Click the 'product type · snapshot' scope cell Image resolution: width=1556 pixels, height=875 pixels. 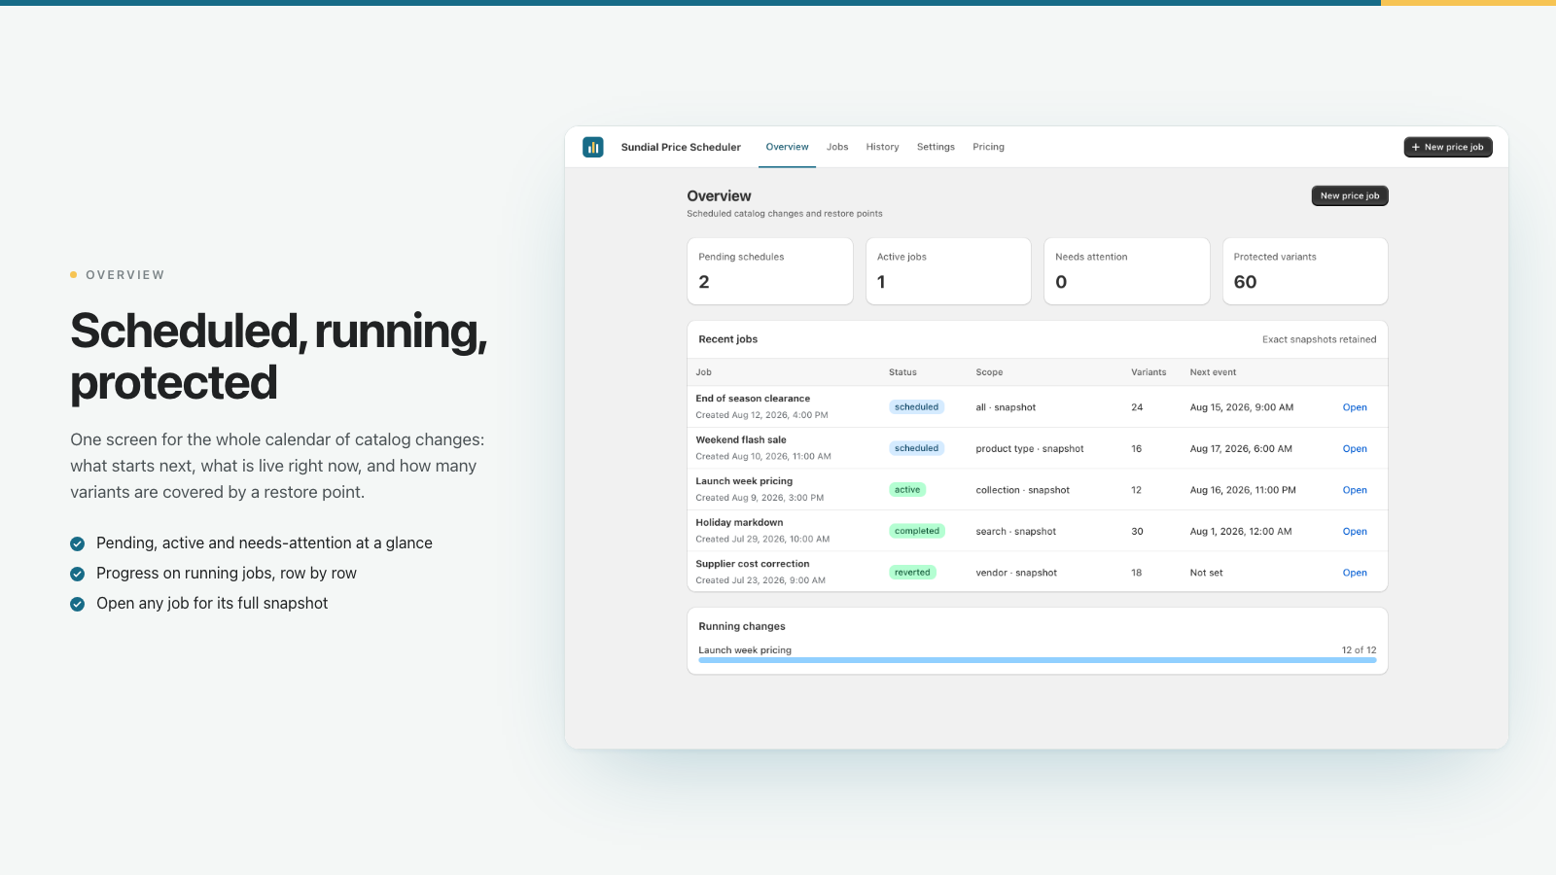pos(1030,449)
